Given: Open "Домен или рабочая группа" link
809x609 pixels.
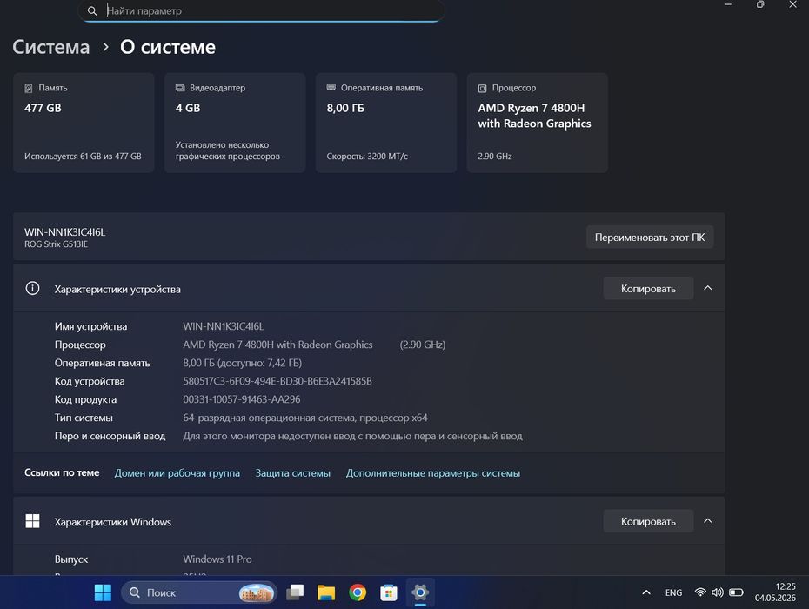Looking at the screenshot, I should tap(177, 472).
